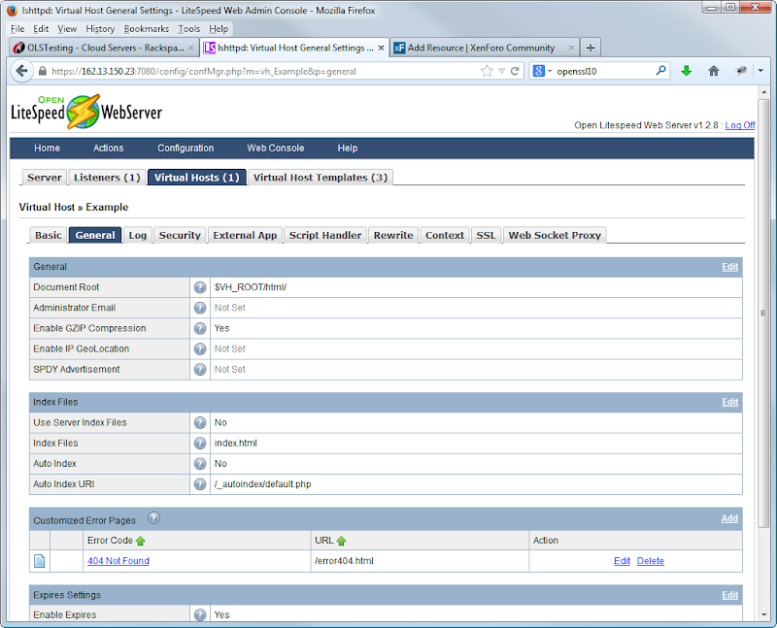Screen dimensions: 777x628
Task: Switch to OLSTesting Cloud Servers browser tab
Action: tap(104, 48)
